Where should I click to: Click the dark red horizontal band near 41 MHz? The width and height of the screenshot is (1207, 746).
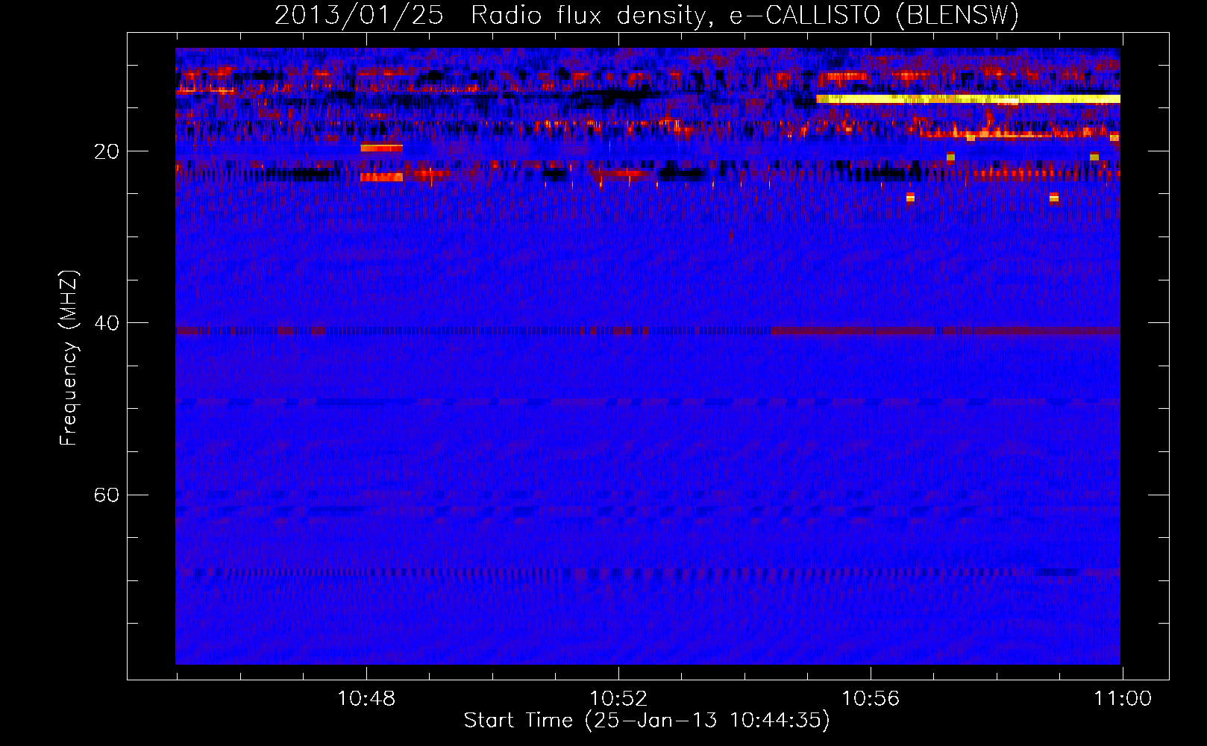[x=946, y=330]
